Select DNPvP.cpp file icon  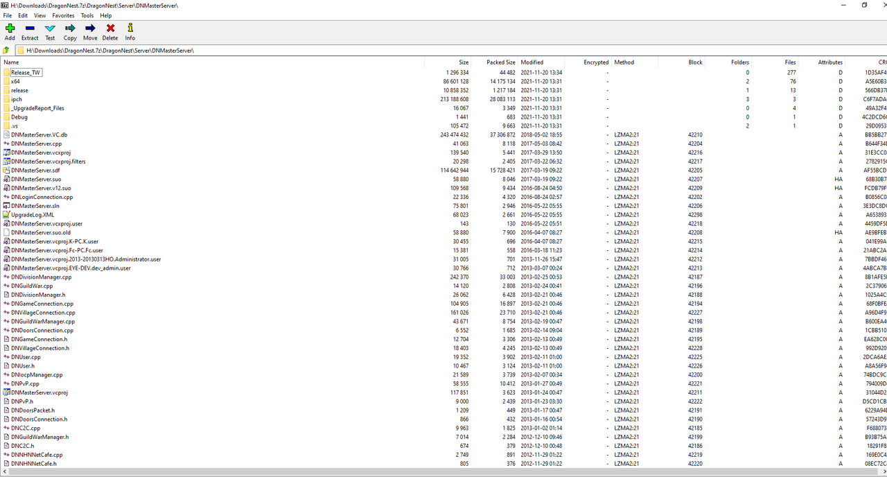(x=6, y=383)
